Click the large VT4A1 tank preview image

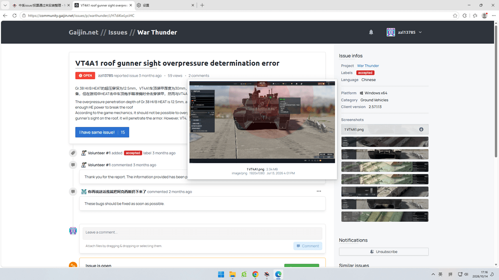click(262, 122)
